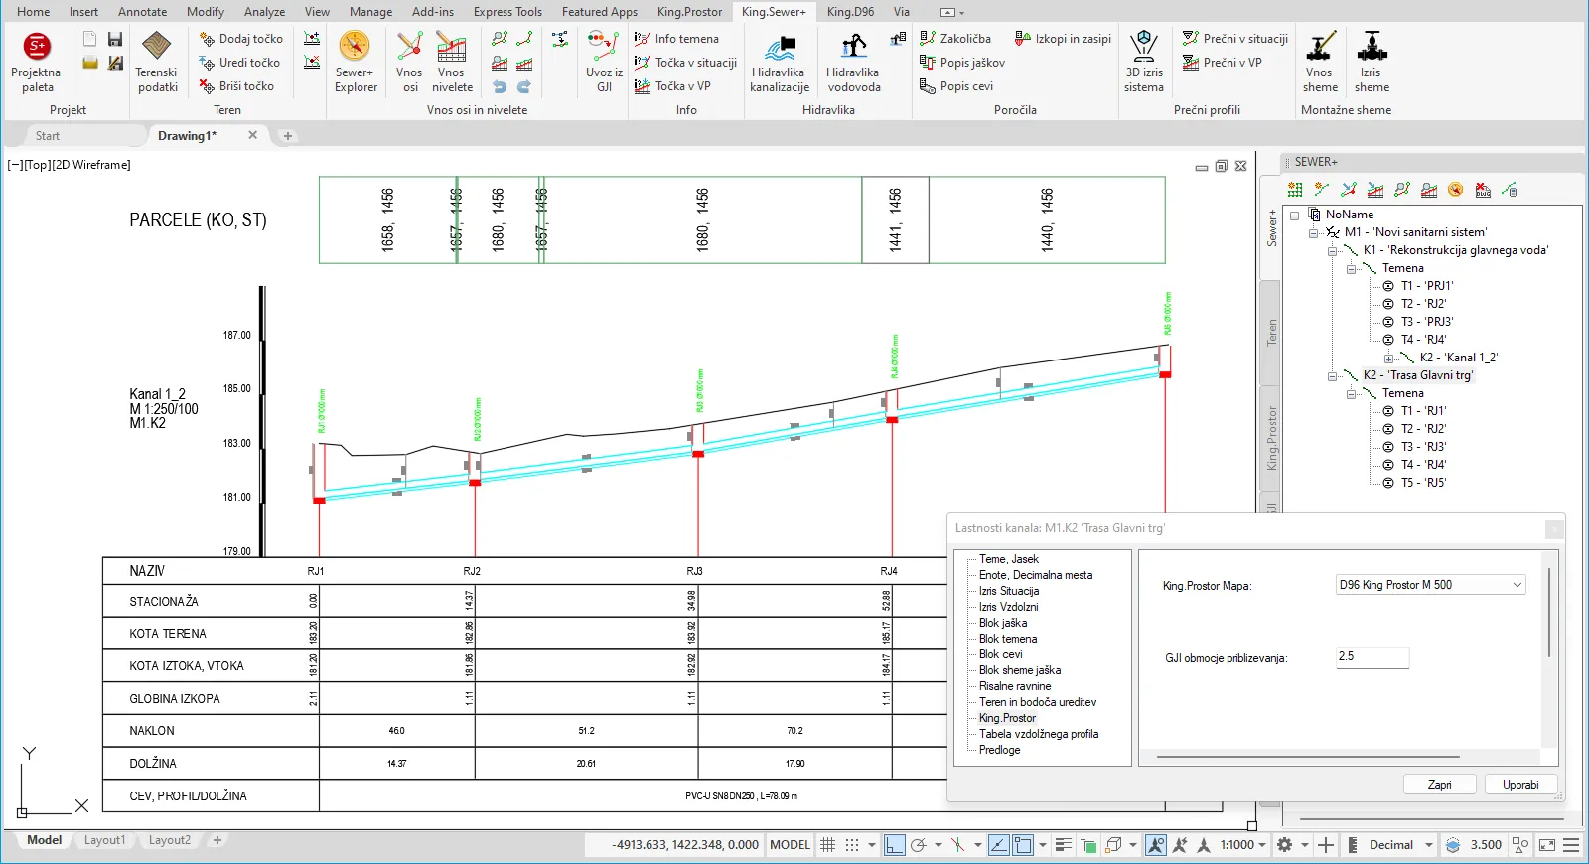1589x864 pixels.
Task: Toggle lineweight display in status bar
Action: pyautogui.click(x=1063, y=845)
